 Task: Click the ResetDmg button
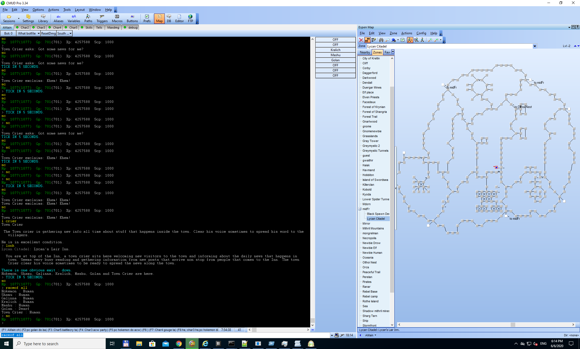tap(49, 33)
